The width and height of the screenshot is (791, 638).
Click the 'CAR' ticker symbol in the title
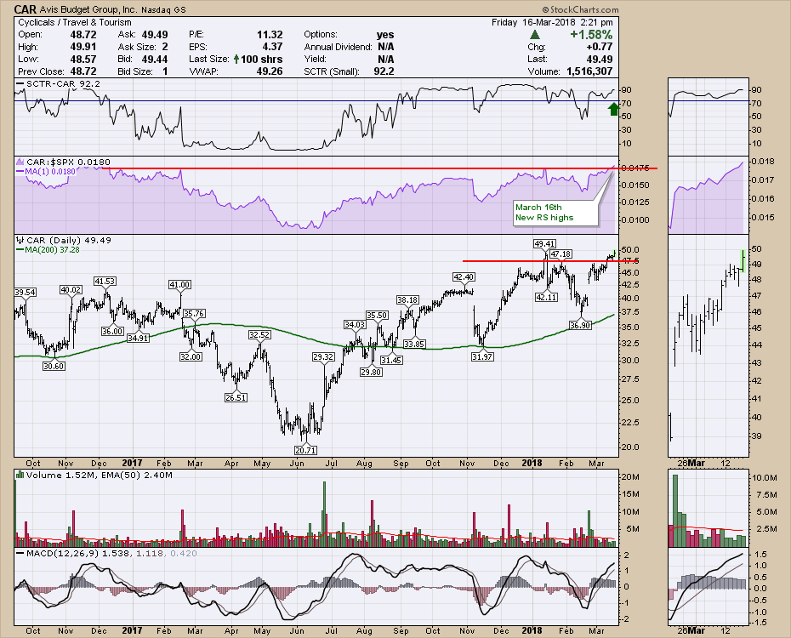tap(26, 9)
